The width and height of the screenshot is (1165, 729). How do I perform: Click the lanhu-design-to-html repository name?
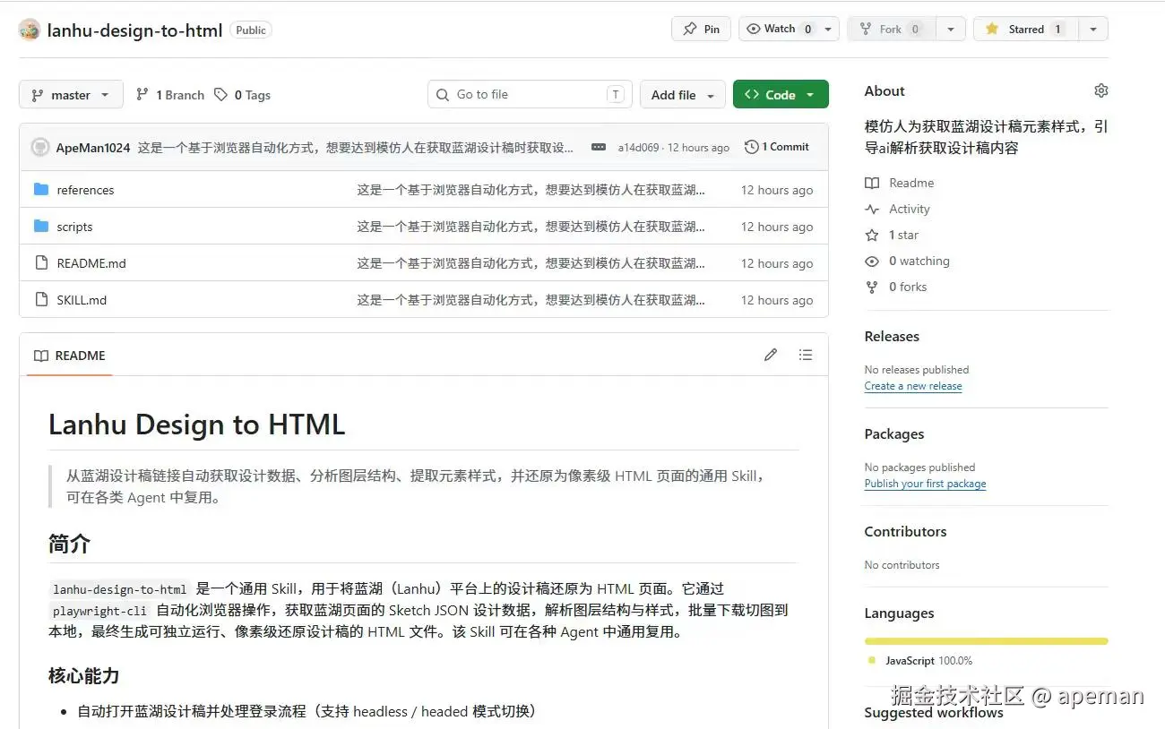(134, 30)
